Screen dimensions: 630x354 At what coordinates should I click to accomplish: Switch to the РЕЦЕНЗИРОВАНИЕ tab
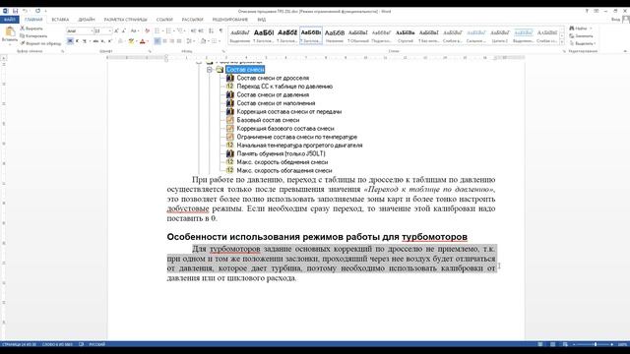tap(229, 20)
